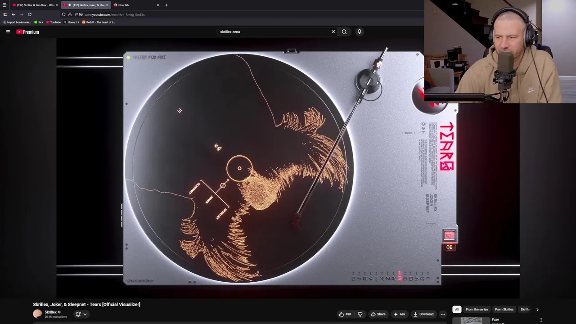Screen dimensions: 576x324
Task: Click the video player to pause
Action: 288,169
